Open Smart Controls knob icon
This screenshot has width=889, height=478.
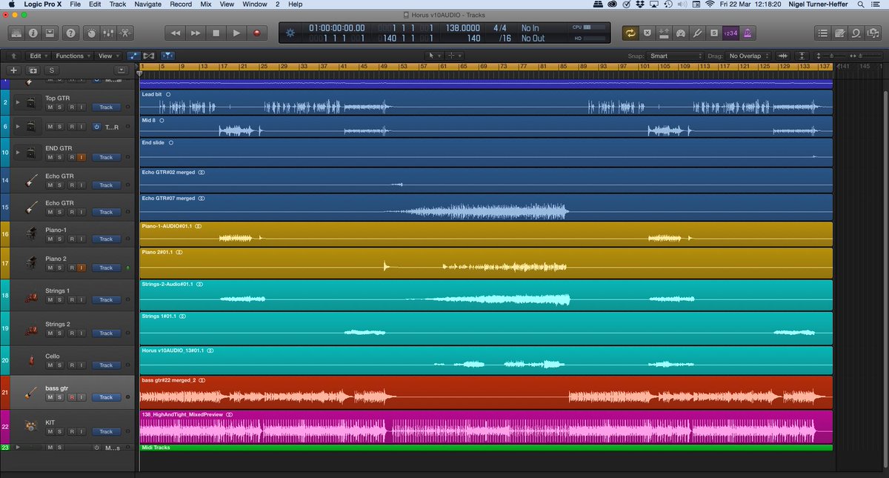tap(90, 33)
